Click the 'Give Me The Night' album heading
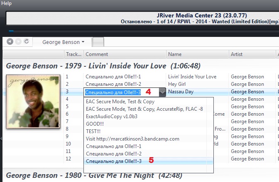The height and width of the screenshot is (182, 279). 94,175
